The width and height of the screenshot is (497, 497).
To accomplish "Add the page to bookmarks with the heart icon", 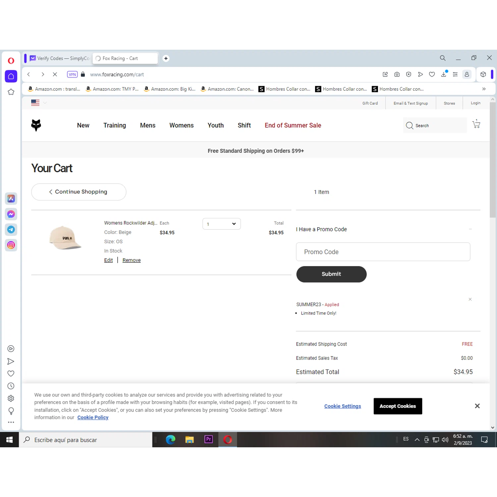I will point(432,75).
